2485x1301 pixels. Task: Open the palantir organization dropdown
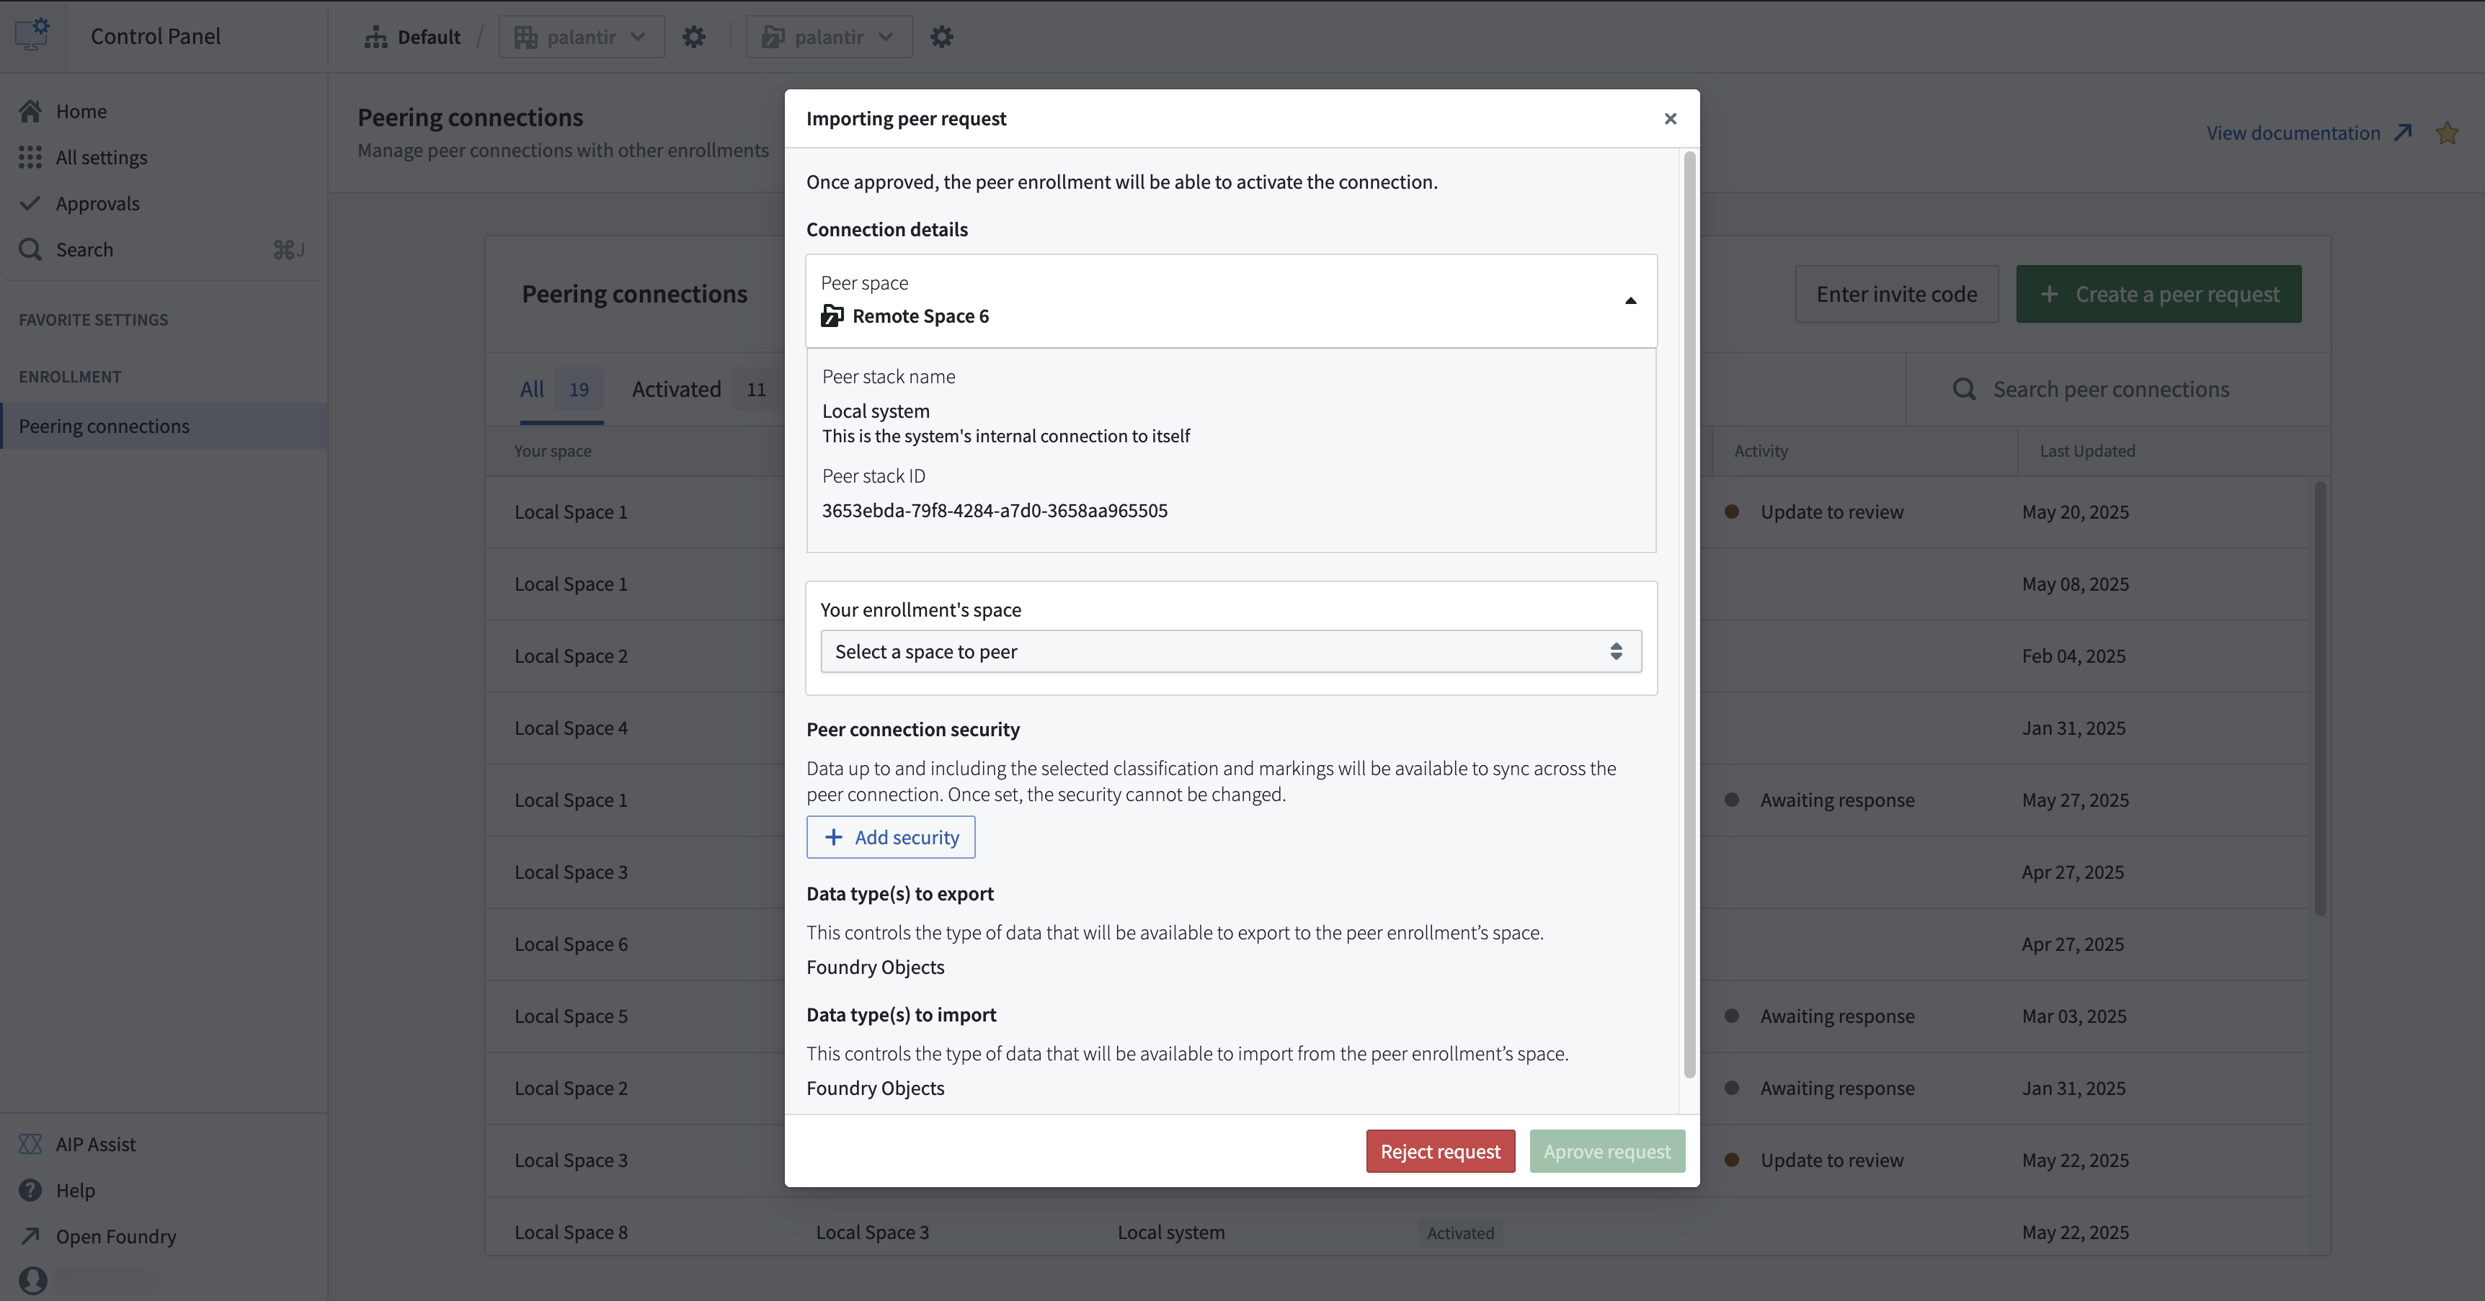click(x=581, y=37)
